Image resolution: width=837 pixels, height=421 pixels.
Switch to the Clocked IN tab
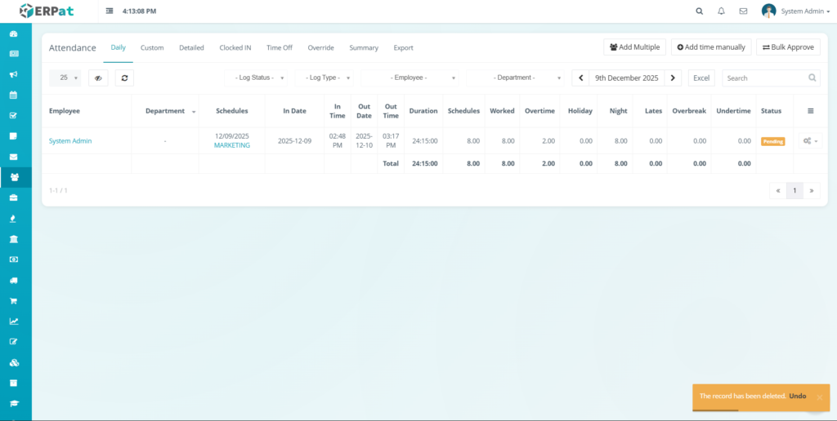(x=235, y=47)
